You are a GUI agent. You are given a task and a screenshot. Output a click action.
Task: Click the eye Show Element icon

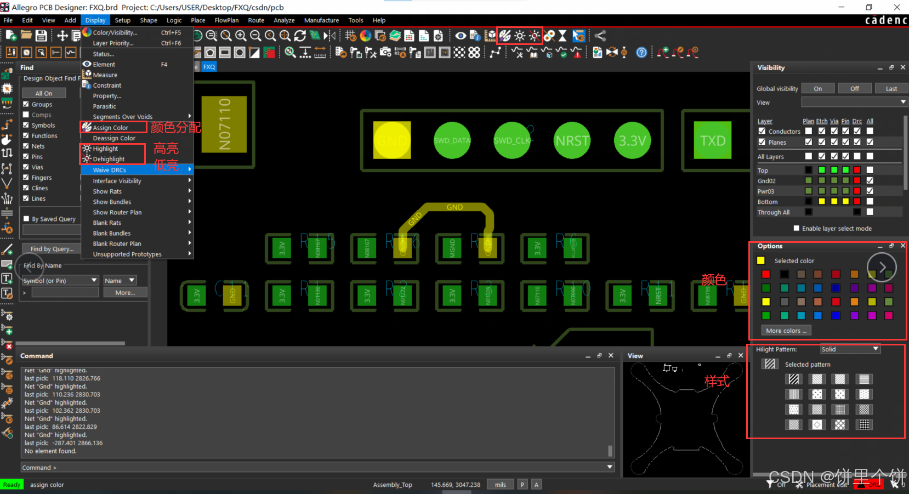[461, 36]
